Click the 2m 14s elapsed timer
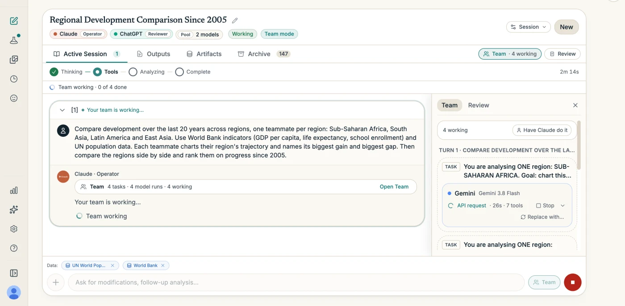The width and height of the screenshot is (625, 306). [569, 72]
